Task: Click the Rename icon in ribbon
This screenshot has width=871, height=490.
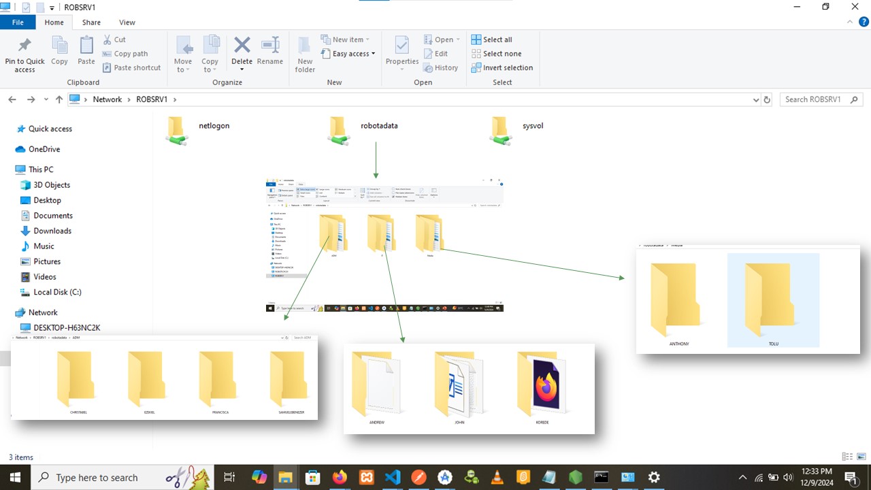Action: click(270, 53)
